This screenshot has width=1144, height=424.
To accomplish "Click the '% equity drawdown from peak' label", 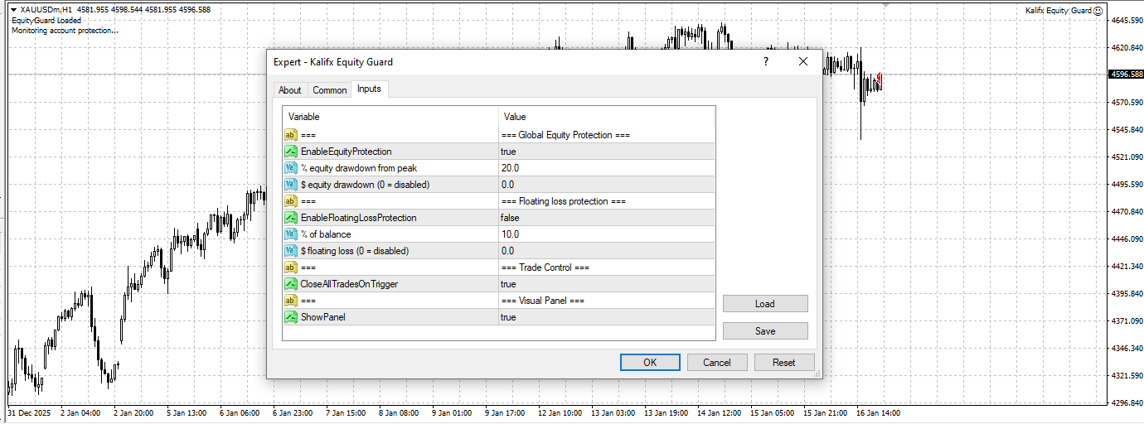I will pos(359,168).
